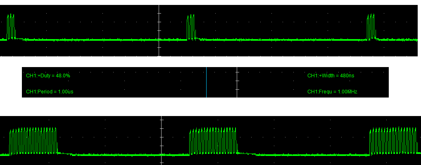Select the leftmost long pulse burst in bottom trace
The height and width of the screenshot is (165, 421).
coord(33,141)
